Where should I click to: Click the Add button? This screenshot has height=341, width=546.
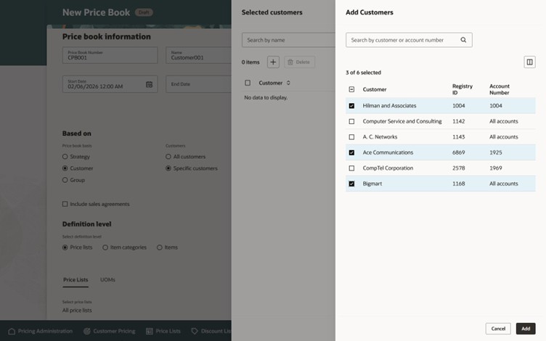[x=526, y=329]
